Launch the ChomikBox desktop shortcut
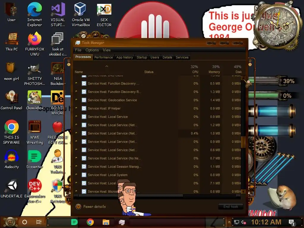This screenshot has height=228, width=304. click(35, 100)
